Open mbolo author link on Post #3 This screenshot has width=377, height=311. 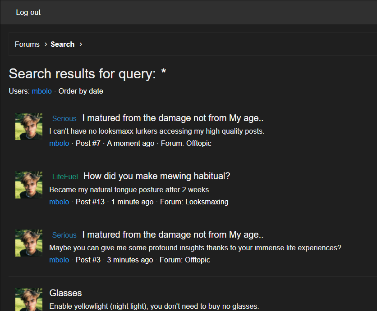pyautogui.click(x=59, y=260)
